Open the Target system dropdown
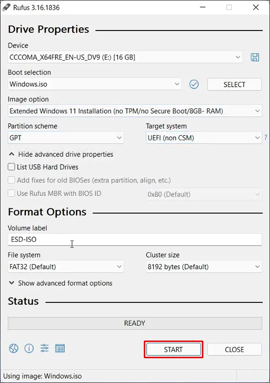Viewport: 270px width, 383px height. (x=204, y=138)
